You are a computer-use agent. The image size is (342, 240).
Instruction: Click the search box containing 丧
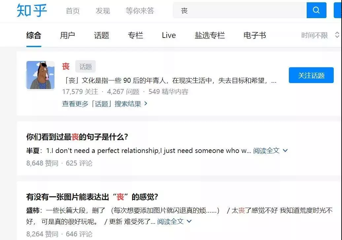pyautogui.click(x=240, y=10)
